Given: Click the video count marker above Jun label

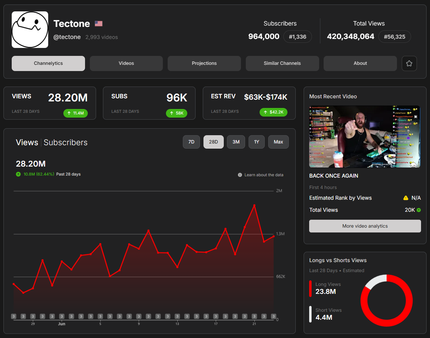Looking at the screenshot, I should (62, 316).
